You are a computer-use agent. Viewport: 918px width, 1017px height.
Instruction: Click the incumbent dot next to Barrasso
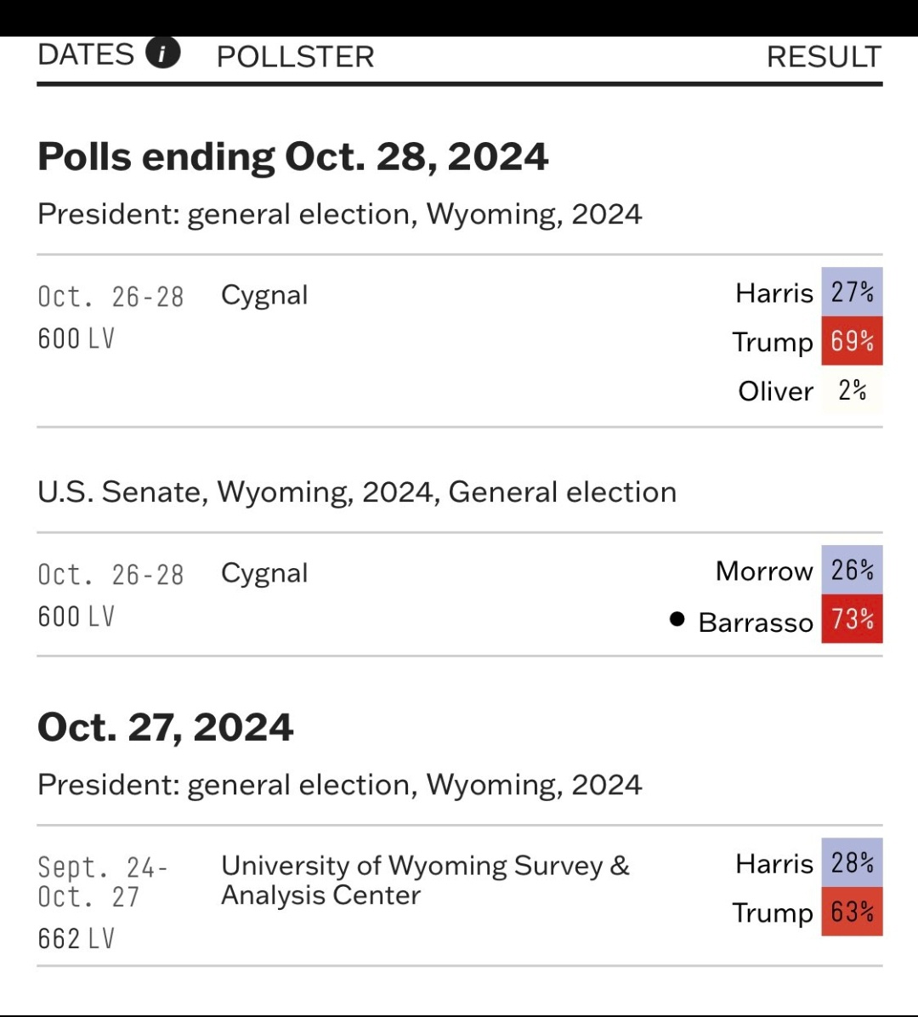point(677,619)
